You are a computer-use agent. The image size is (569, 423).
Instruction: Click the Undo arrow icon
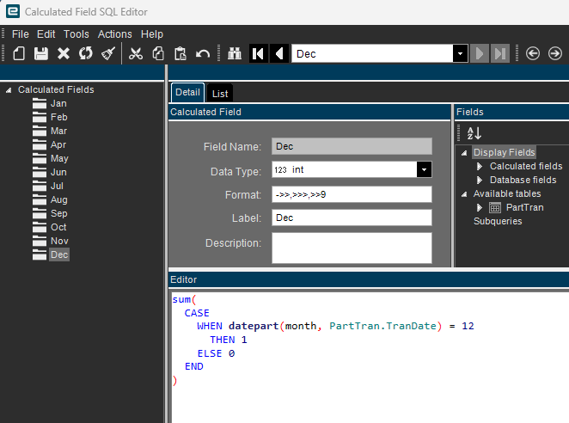203,53
